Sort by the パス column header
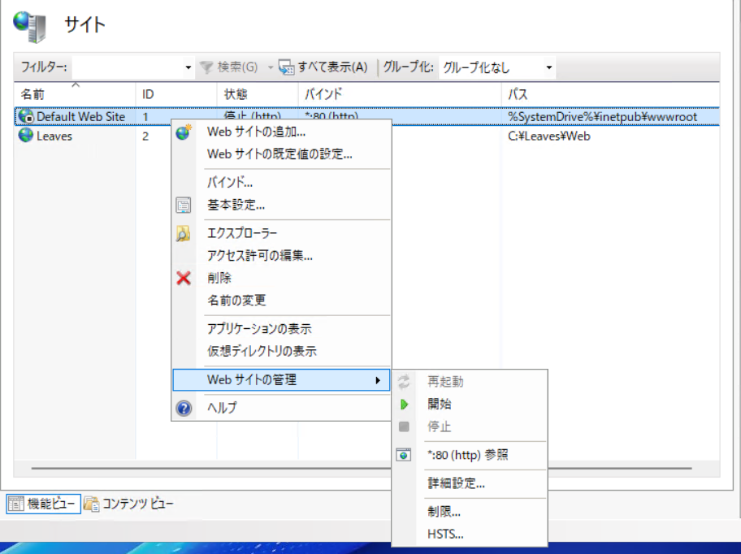Screen dimensions: 741x554 click(609, 94)
